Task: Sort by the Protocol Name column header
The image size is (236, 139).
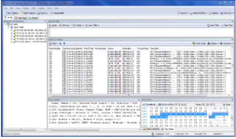Action: tap(143, 49)
